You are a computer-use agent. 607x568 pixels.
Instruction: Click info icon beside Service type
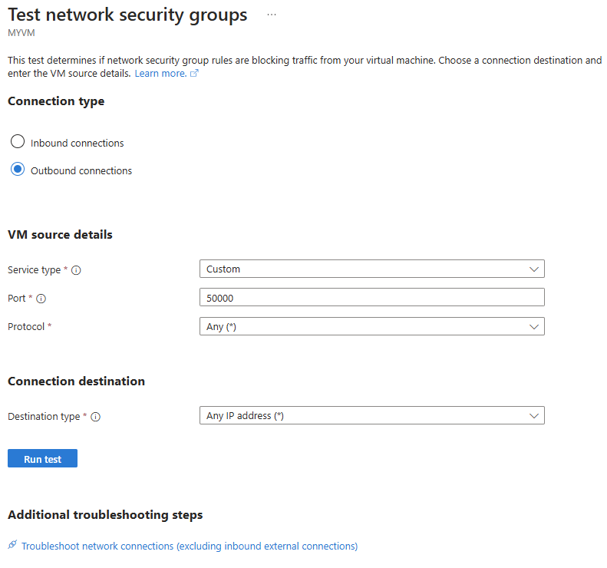[x=77, y=270]
